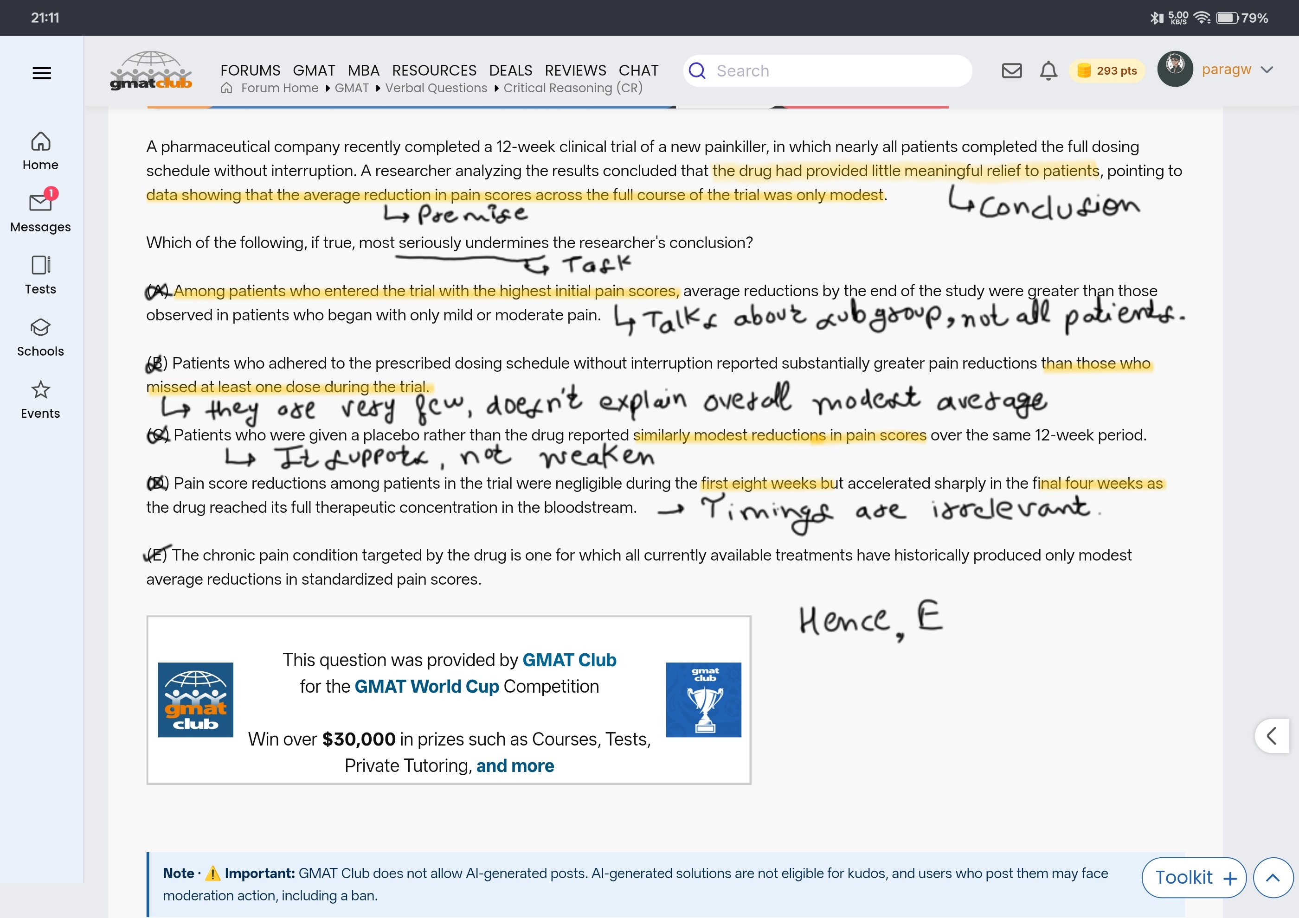
Task: Go to Forum Home breadcrumb
Action: (x=279, y=88)
